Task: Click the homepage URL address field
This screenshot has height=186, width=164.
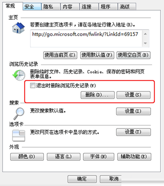Action: 87,39
